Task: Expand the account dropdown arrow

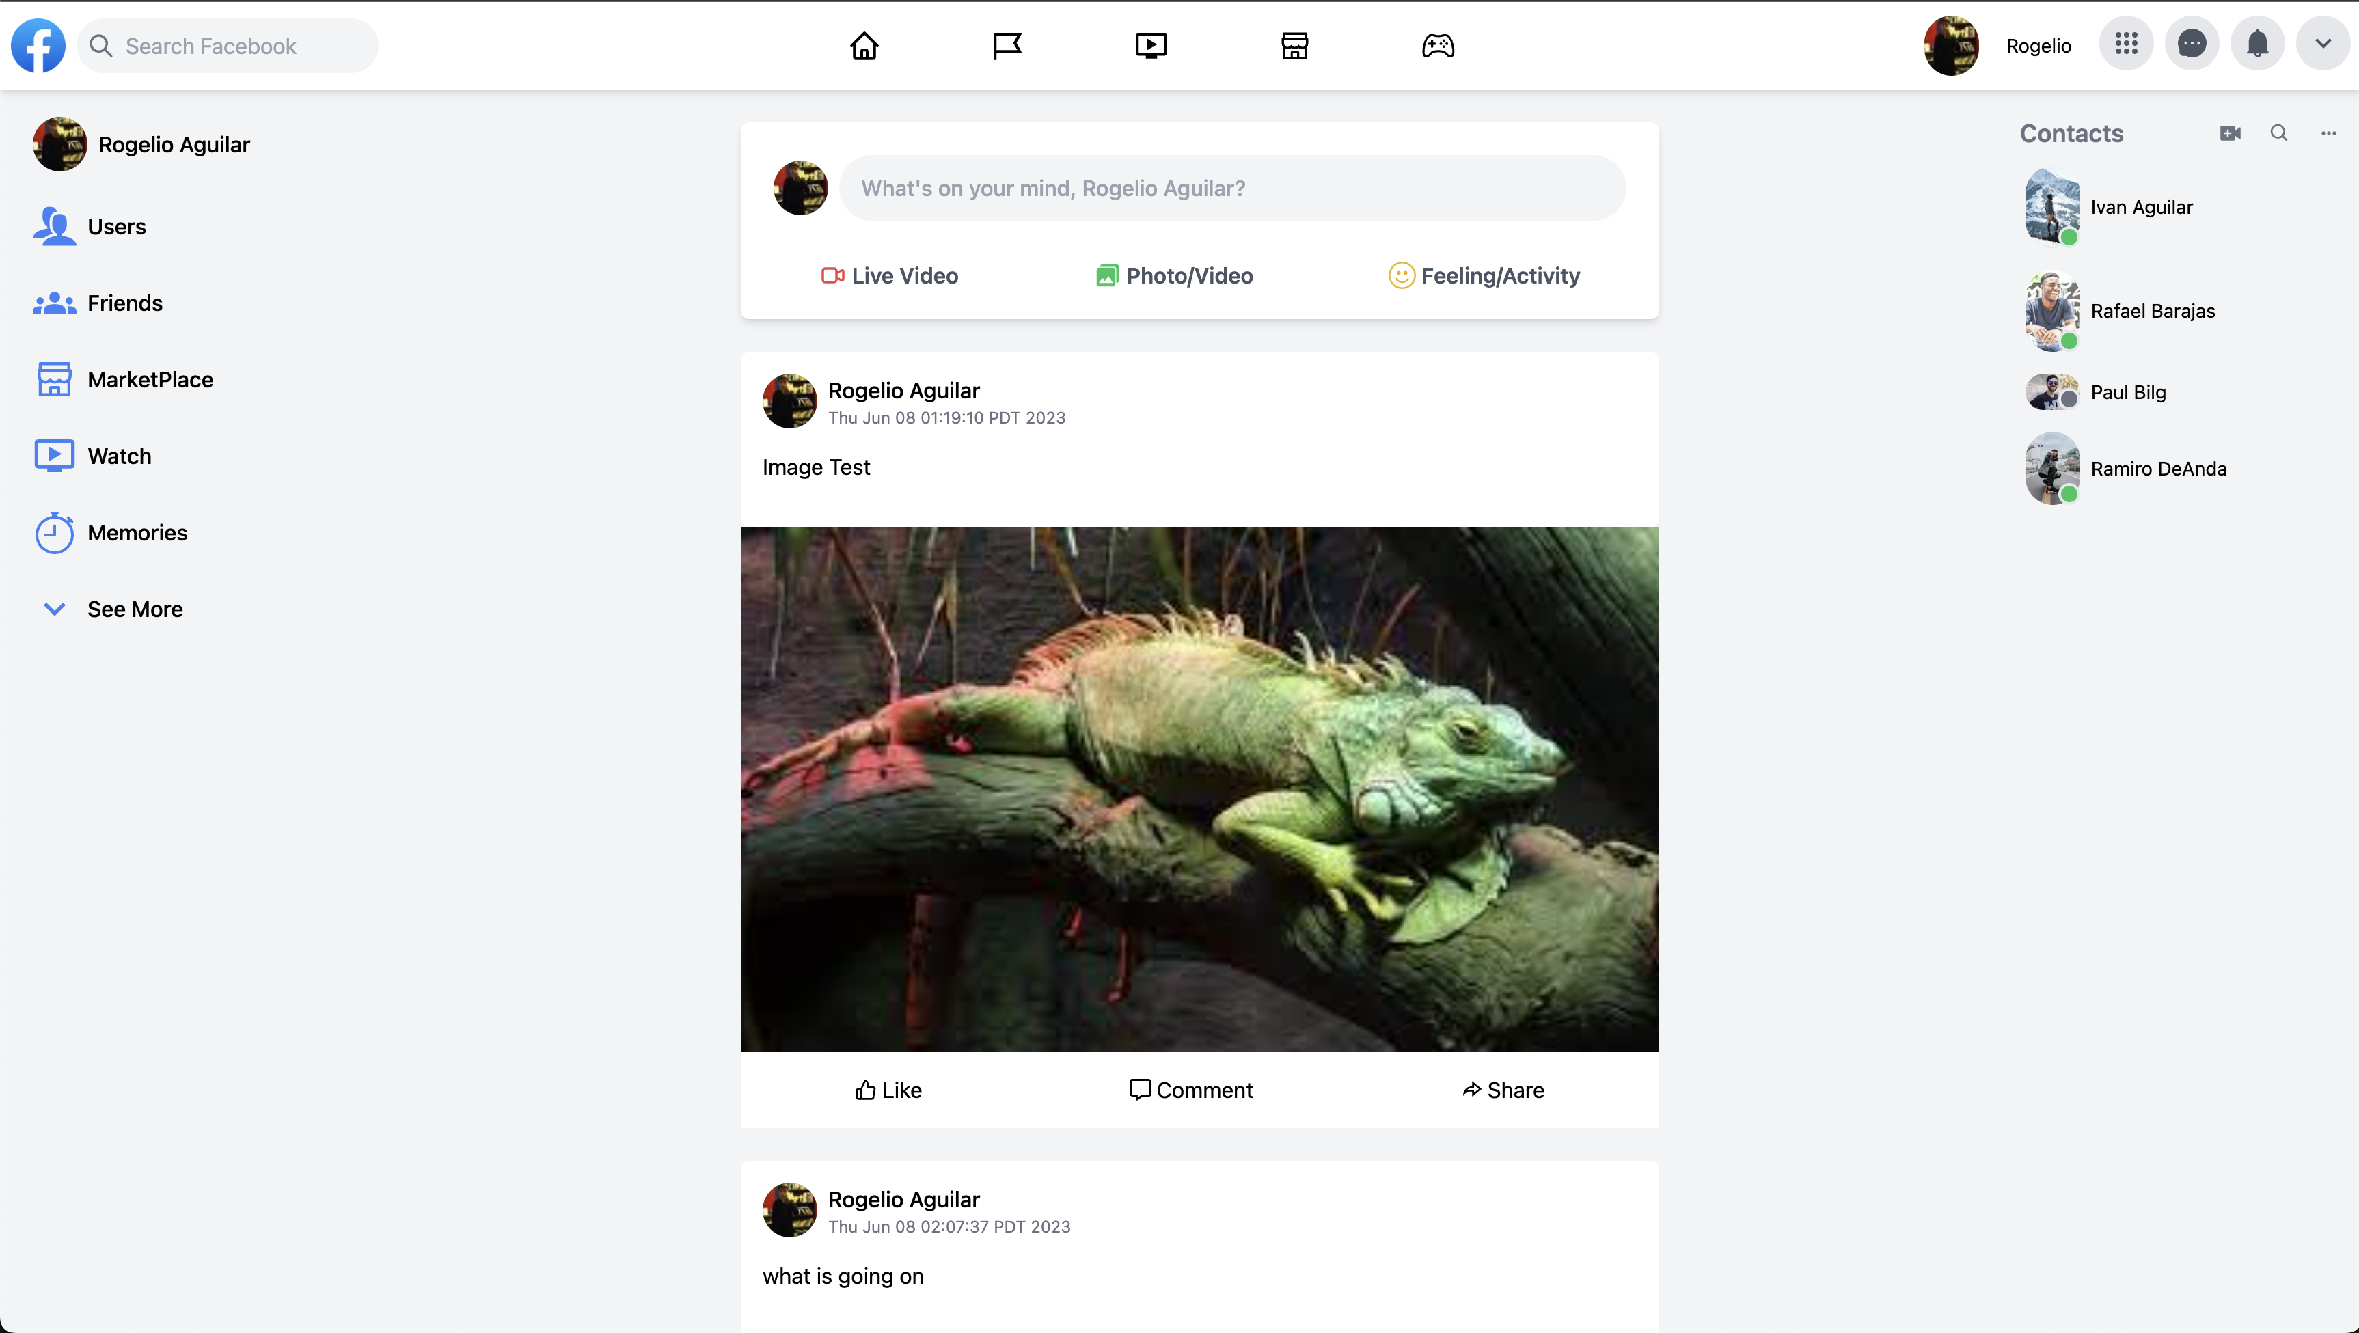Action: [2322, 44]
